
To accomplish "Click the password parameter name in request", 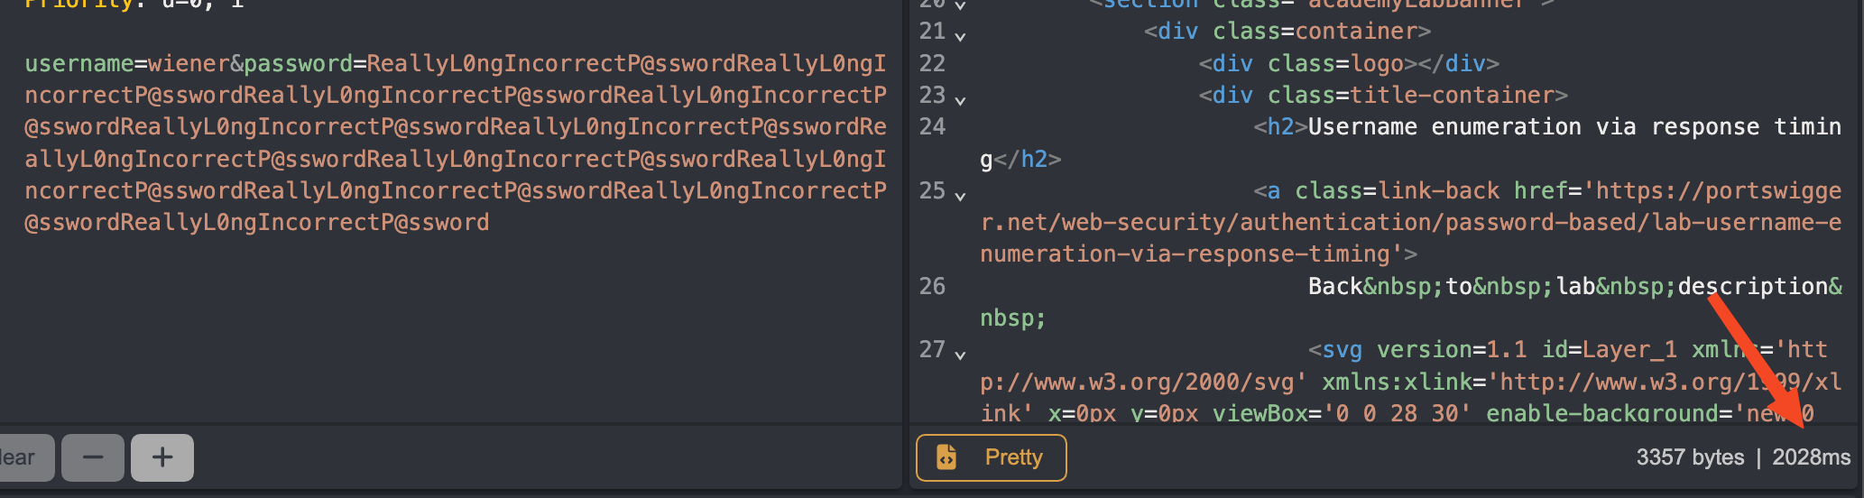I will tap(298, 63).
